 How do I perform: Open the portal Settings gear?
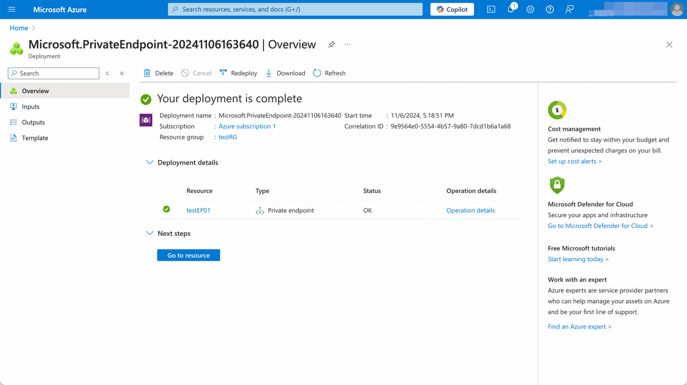[x=530, y=9]
